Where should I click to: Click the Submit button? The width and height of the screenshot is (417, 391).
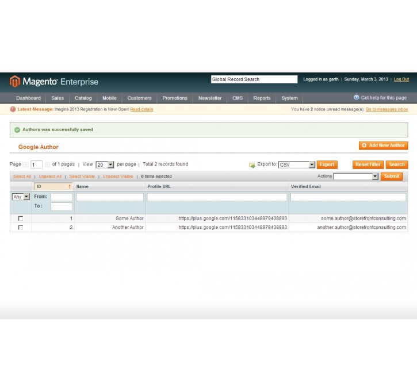(x=392, y=176)
